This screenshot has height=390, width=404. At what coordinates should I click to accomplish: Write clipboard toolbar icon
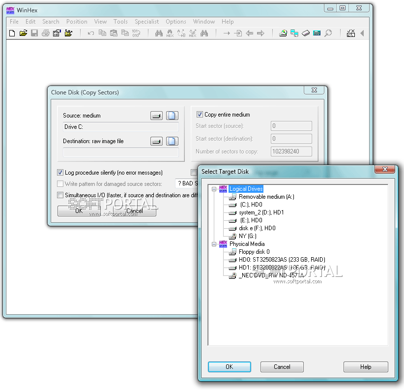pyautogui.click(x=125, y=33)
